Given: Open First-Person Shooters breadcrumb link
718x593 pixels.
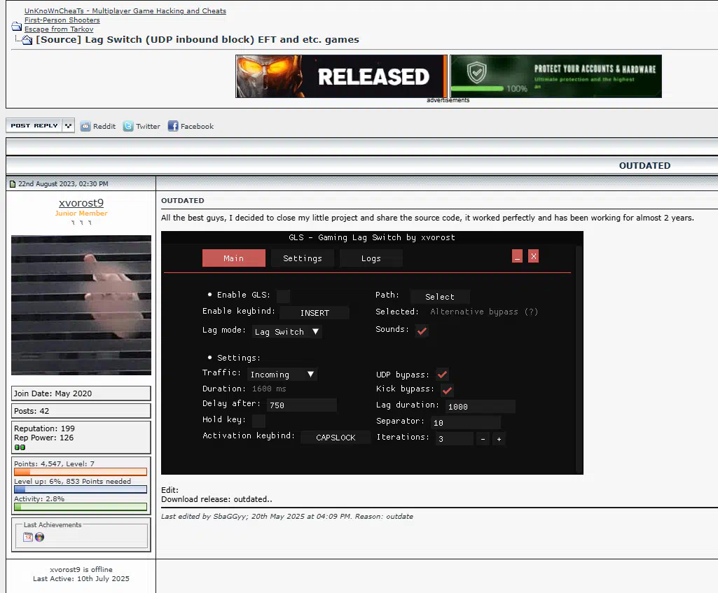Looking at the screenshot, I should pyautogui.click(x=62, y=20).
